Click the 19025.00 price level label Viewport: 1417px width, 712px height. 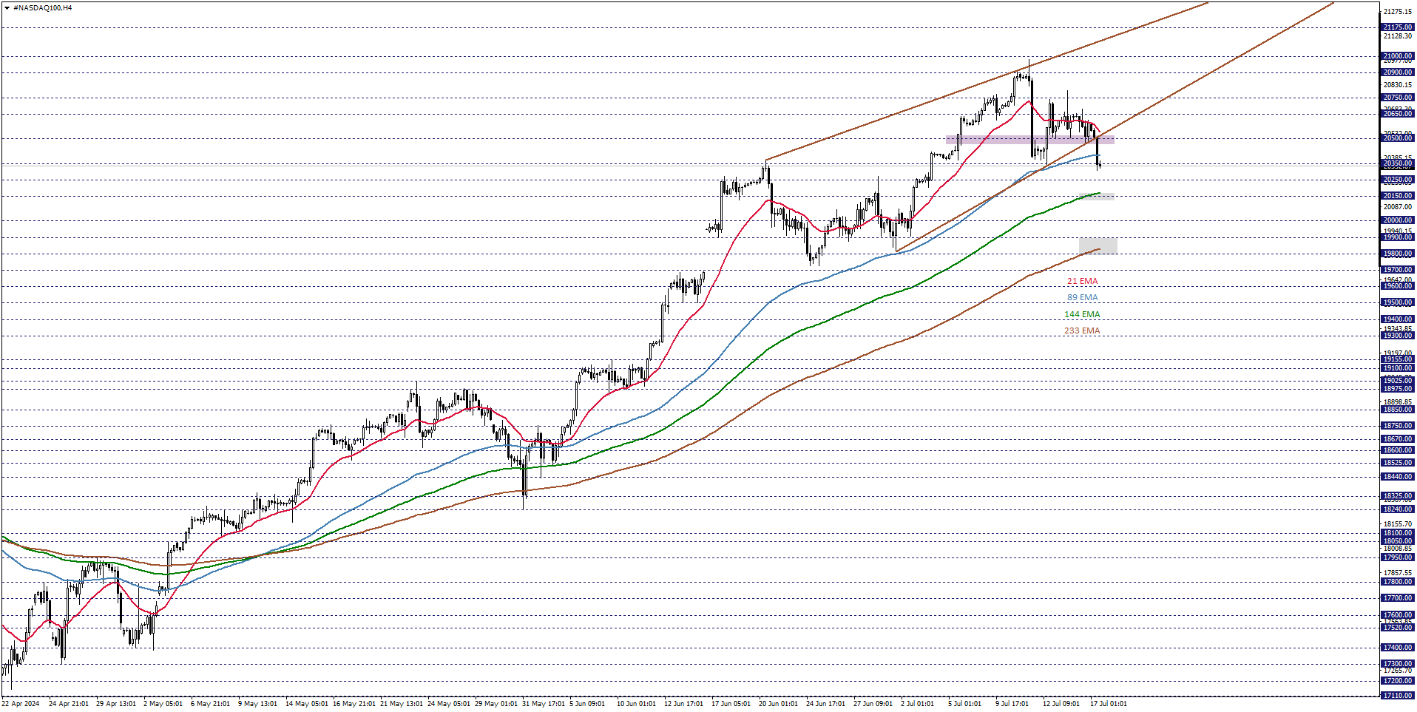click(1398, 381)
